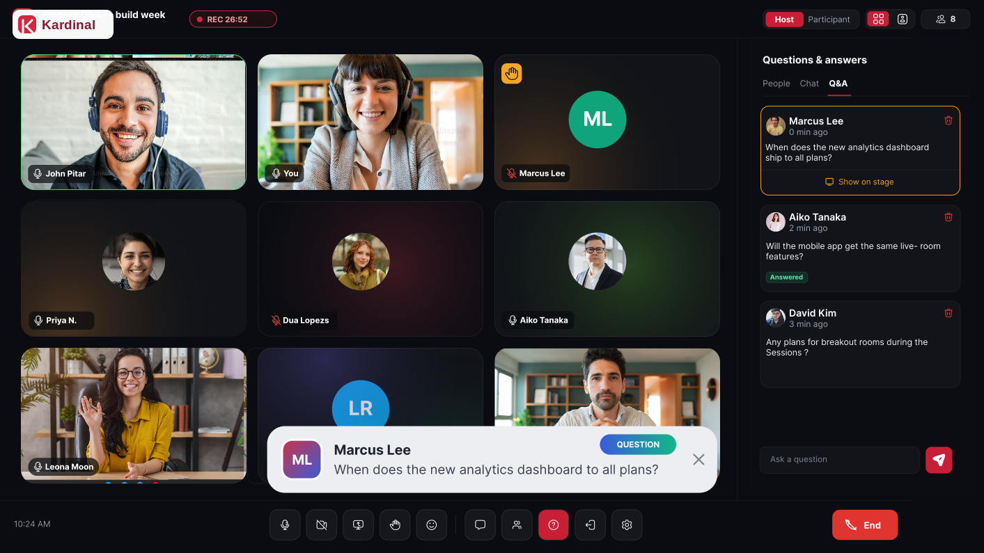Image resolution: width=984 pixels, height=553 pixels.
Task: Dismiss Marcus Lee question banner
Action: point(698,459)
